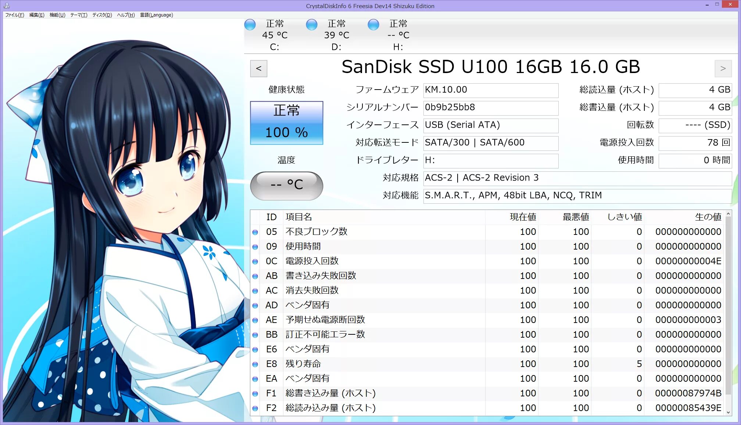Click raw value 0000087974B
The image size is (741, 425).
point(688,393)
